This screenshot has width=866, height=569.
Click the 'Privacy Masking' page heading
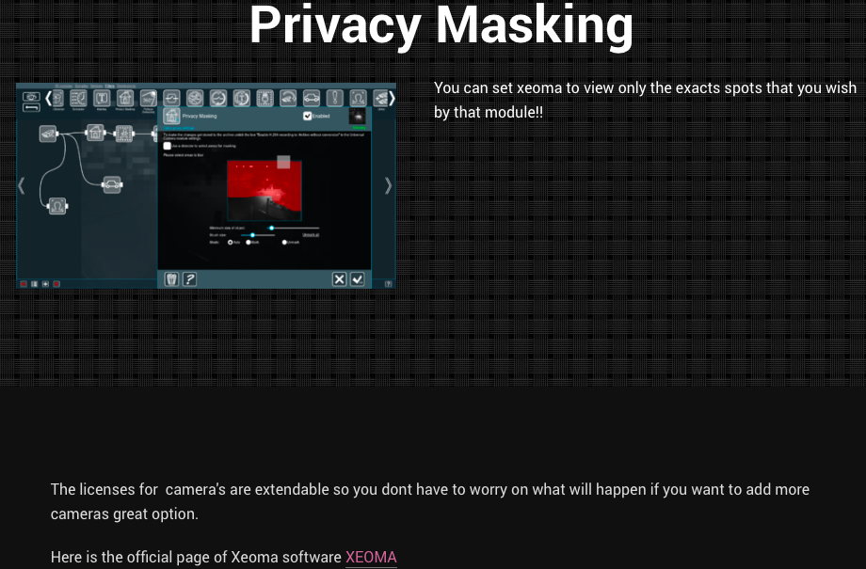(x=441, y=24)
